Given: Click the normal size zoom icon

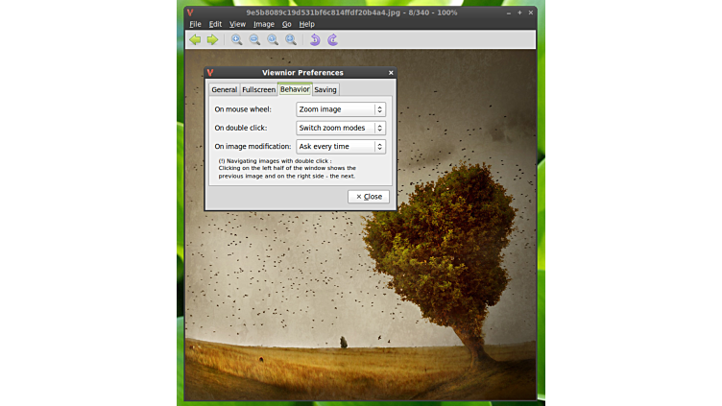Looking at the screenshot, I should tap(273, 40).
